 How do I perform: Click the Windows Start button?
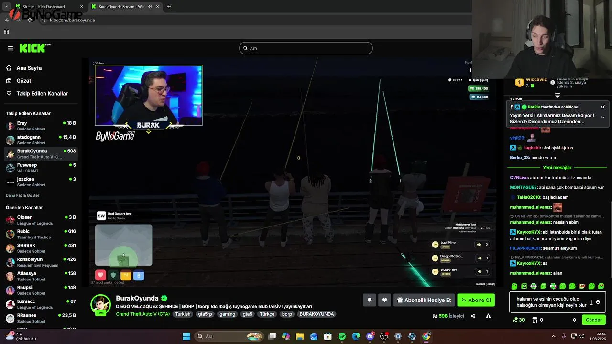point(186,336)
